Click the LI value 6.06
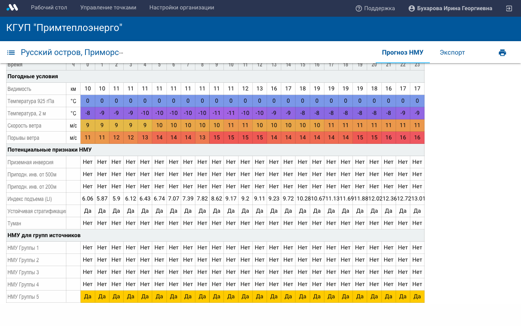 [88, 199]
